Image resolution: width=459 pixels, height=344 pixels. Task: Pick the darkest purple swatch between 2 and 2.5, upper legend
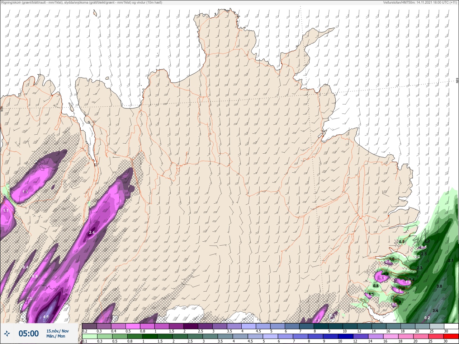coord(191,326)
